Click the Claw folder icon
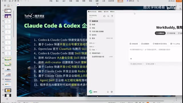 coord(90,50)
